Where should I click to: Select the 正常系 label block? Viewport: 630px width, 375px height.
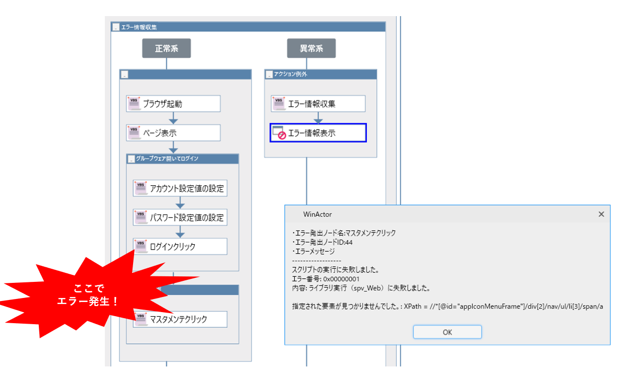click(x=166, y=48)
